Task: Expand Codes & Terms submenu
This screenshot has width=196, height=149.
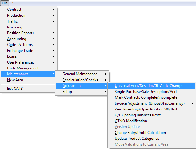Action: (28, 45)
